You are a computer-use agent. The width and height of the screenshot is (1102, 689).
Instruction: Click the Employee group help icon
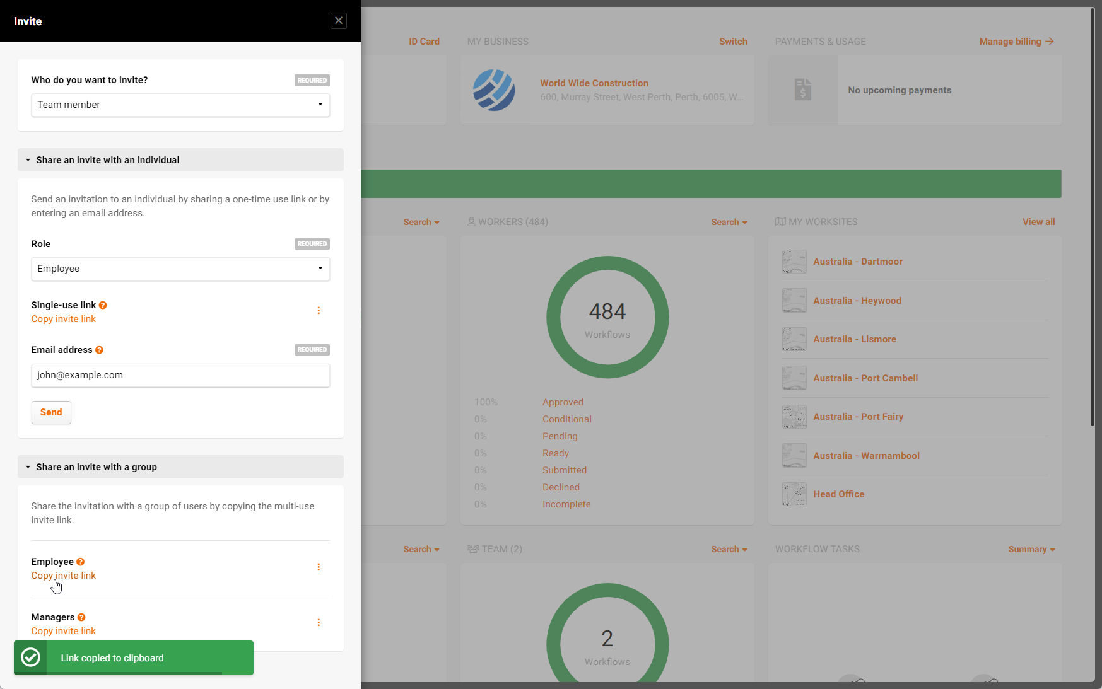[x=80, y=562]
